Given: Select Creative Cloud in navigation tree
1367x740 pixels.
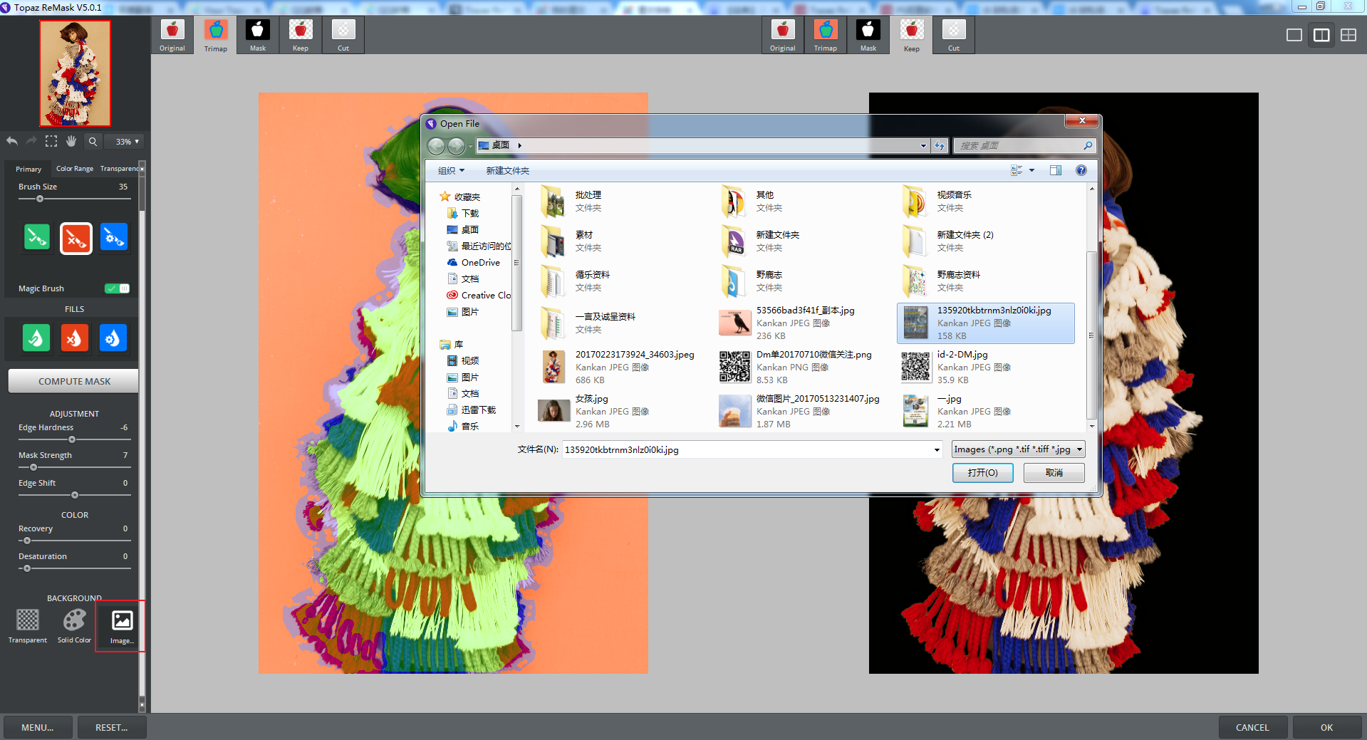Looking at the screenshot, I should tap(479, 295).
